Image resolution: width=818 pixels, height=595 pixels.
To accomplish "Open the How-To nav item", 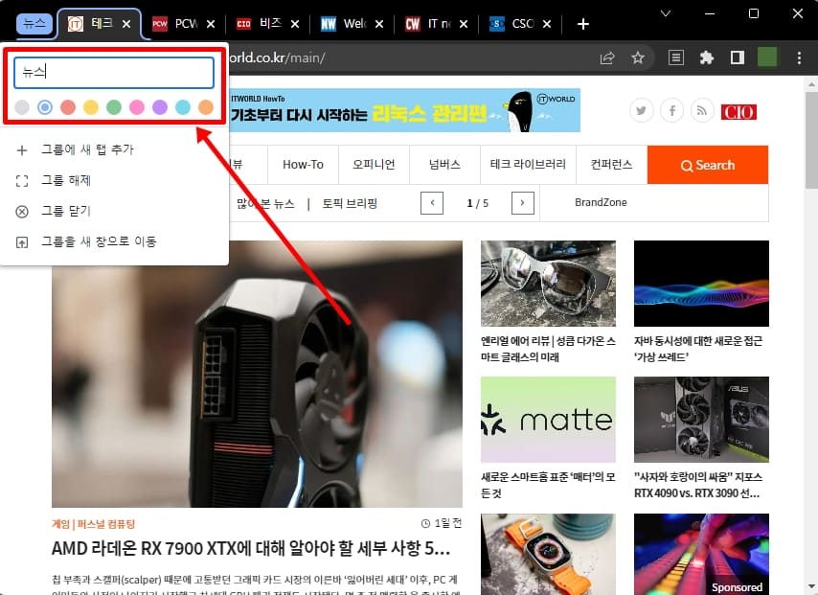I will coord(303,165).
